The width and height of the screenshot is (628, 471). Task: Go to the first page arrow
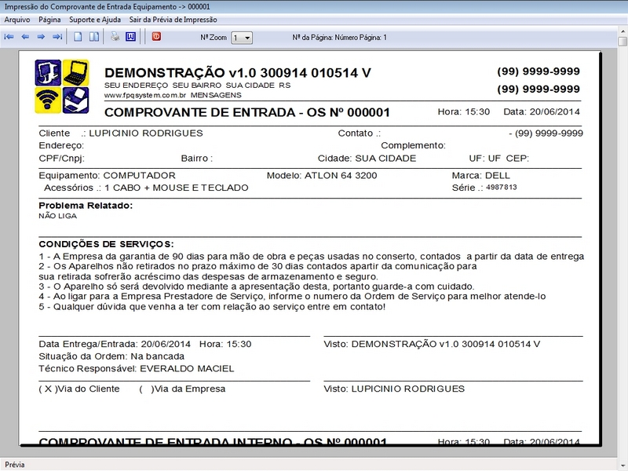point(9,37)
